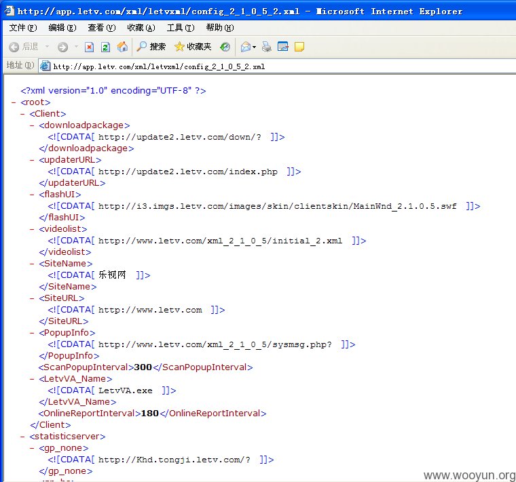Click the yellow note Discuss icon

click(299, 47)
